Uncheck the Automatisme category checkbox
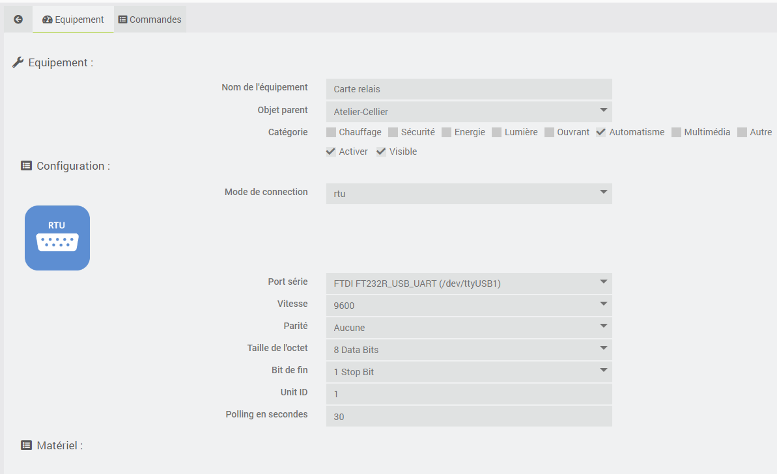Image resolution: width=777 pixels, height=474 pixels. (x=601, y=132)
